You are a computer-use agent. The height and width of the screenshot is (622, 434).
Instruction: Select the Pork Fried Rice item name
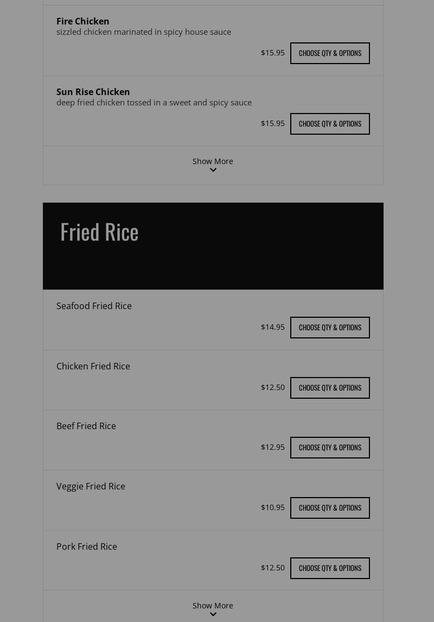coord(87,546)
